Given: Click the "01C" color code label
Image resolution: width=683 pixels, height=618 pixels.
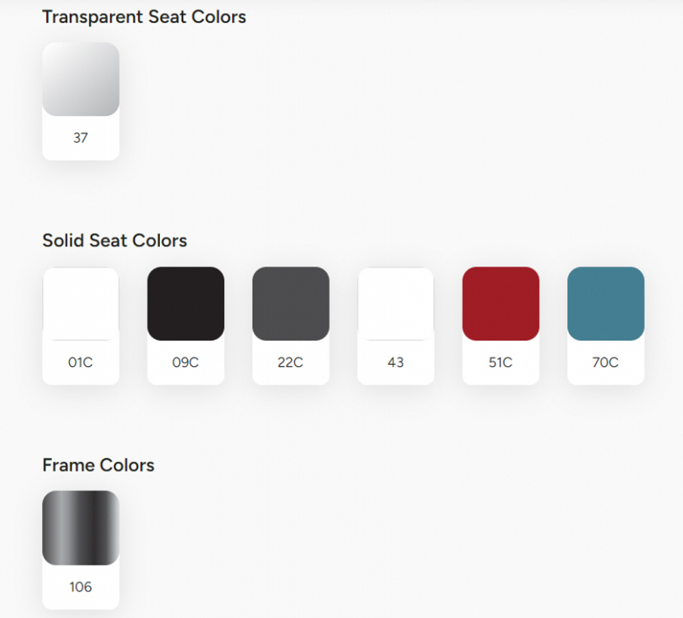Looking at the screenshot, I should pos(81,362).
